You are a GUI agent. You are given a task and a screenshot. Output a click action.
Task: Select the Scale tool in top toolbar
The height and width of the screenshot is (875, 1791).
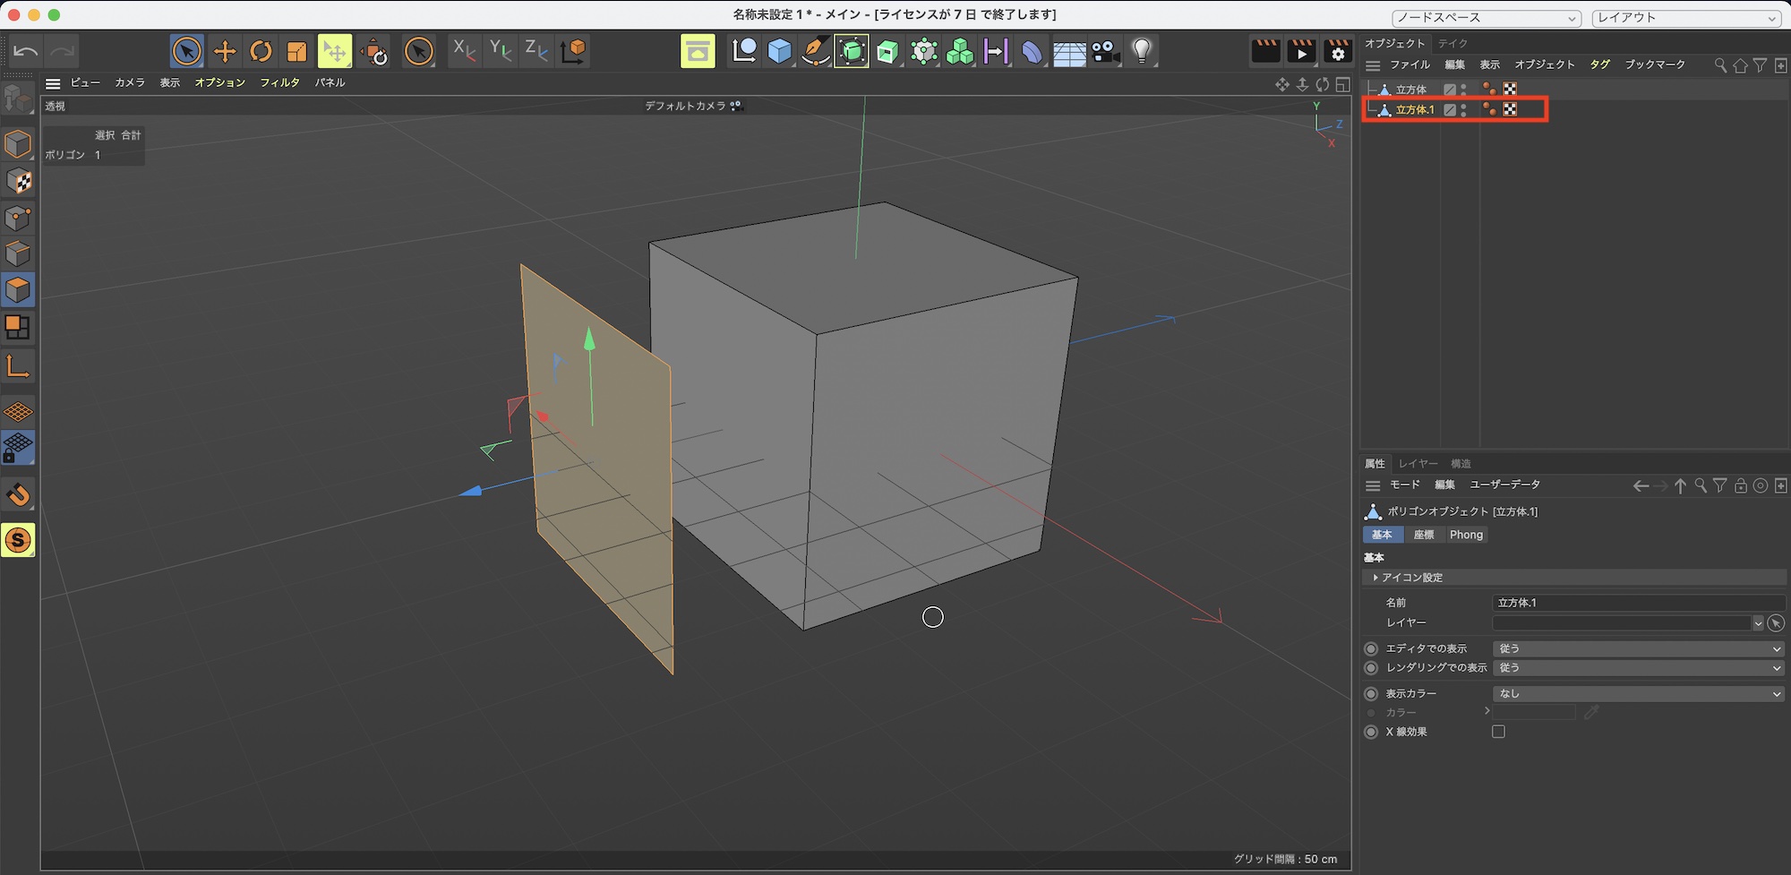pyautogui.click(x=296, y=52)
